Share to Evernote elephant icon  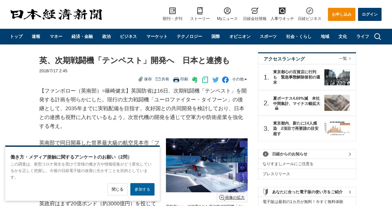(195, 79)
